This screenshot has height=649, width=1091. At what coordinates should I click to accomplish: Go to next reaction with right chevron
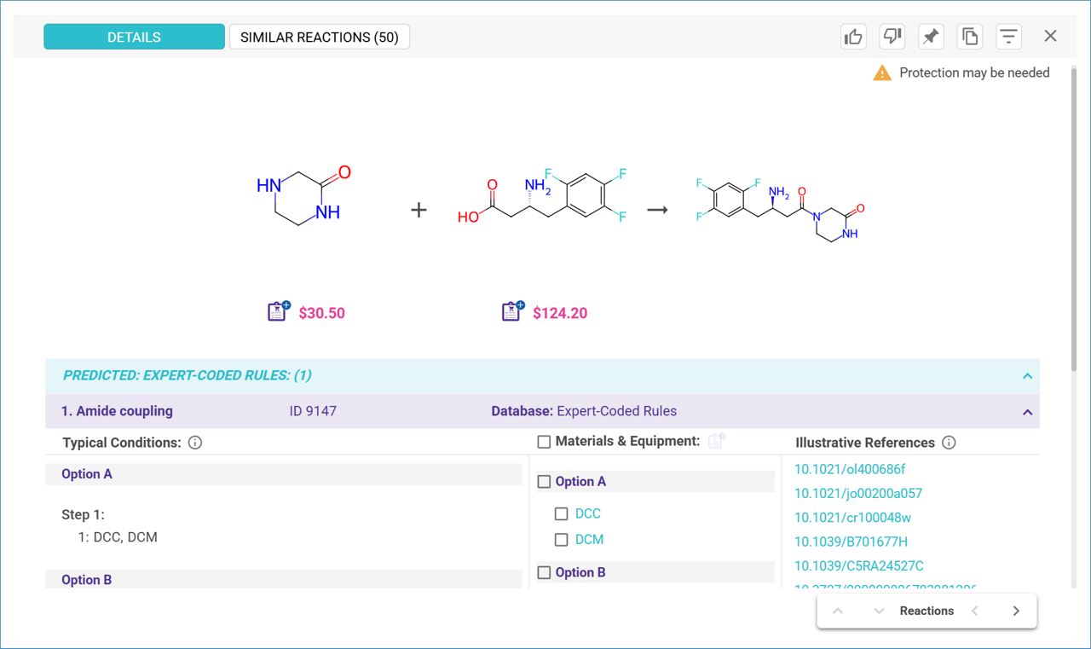[1016, 611]
